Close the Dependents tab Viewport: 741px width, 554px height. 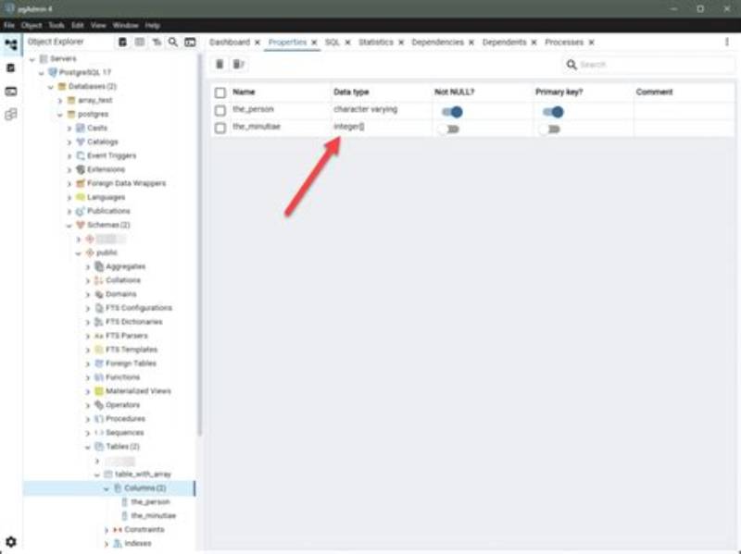pos(534,43)
